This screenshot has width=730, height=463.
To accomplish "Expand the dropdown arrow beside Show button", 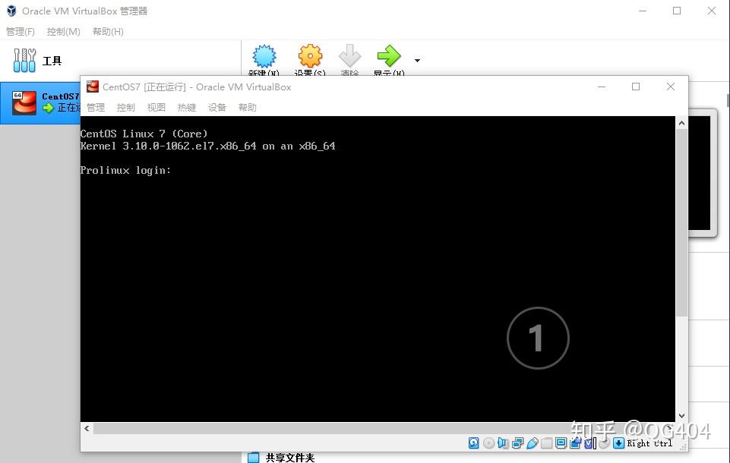I will click(417, 60).
